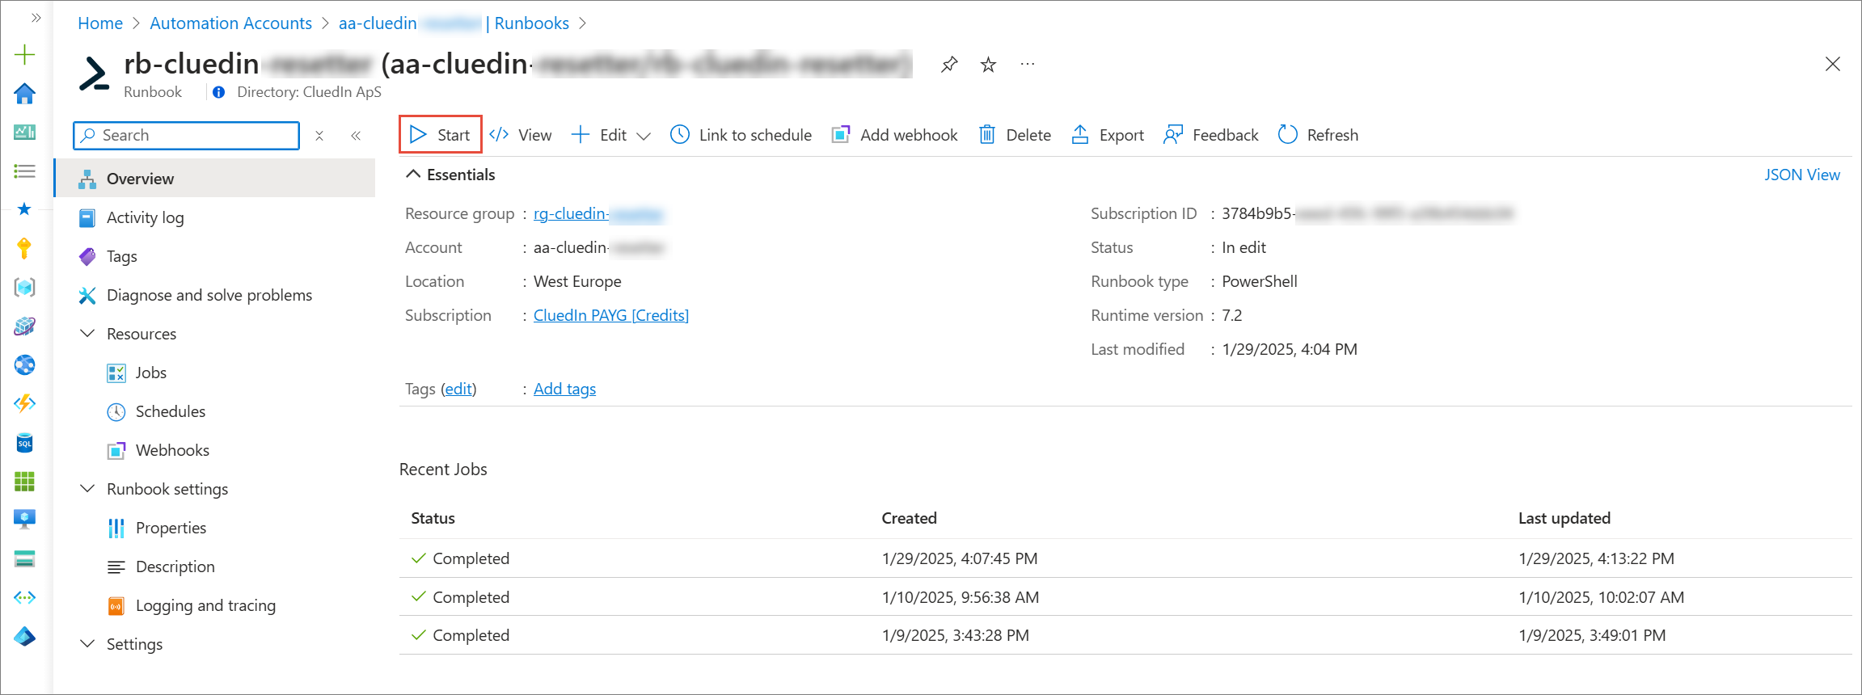Click the Status column header
1862x695 pixels.
[433, 518]
